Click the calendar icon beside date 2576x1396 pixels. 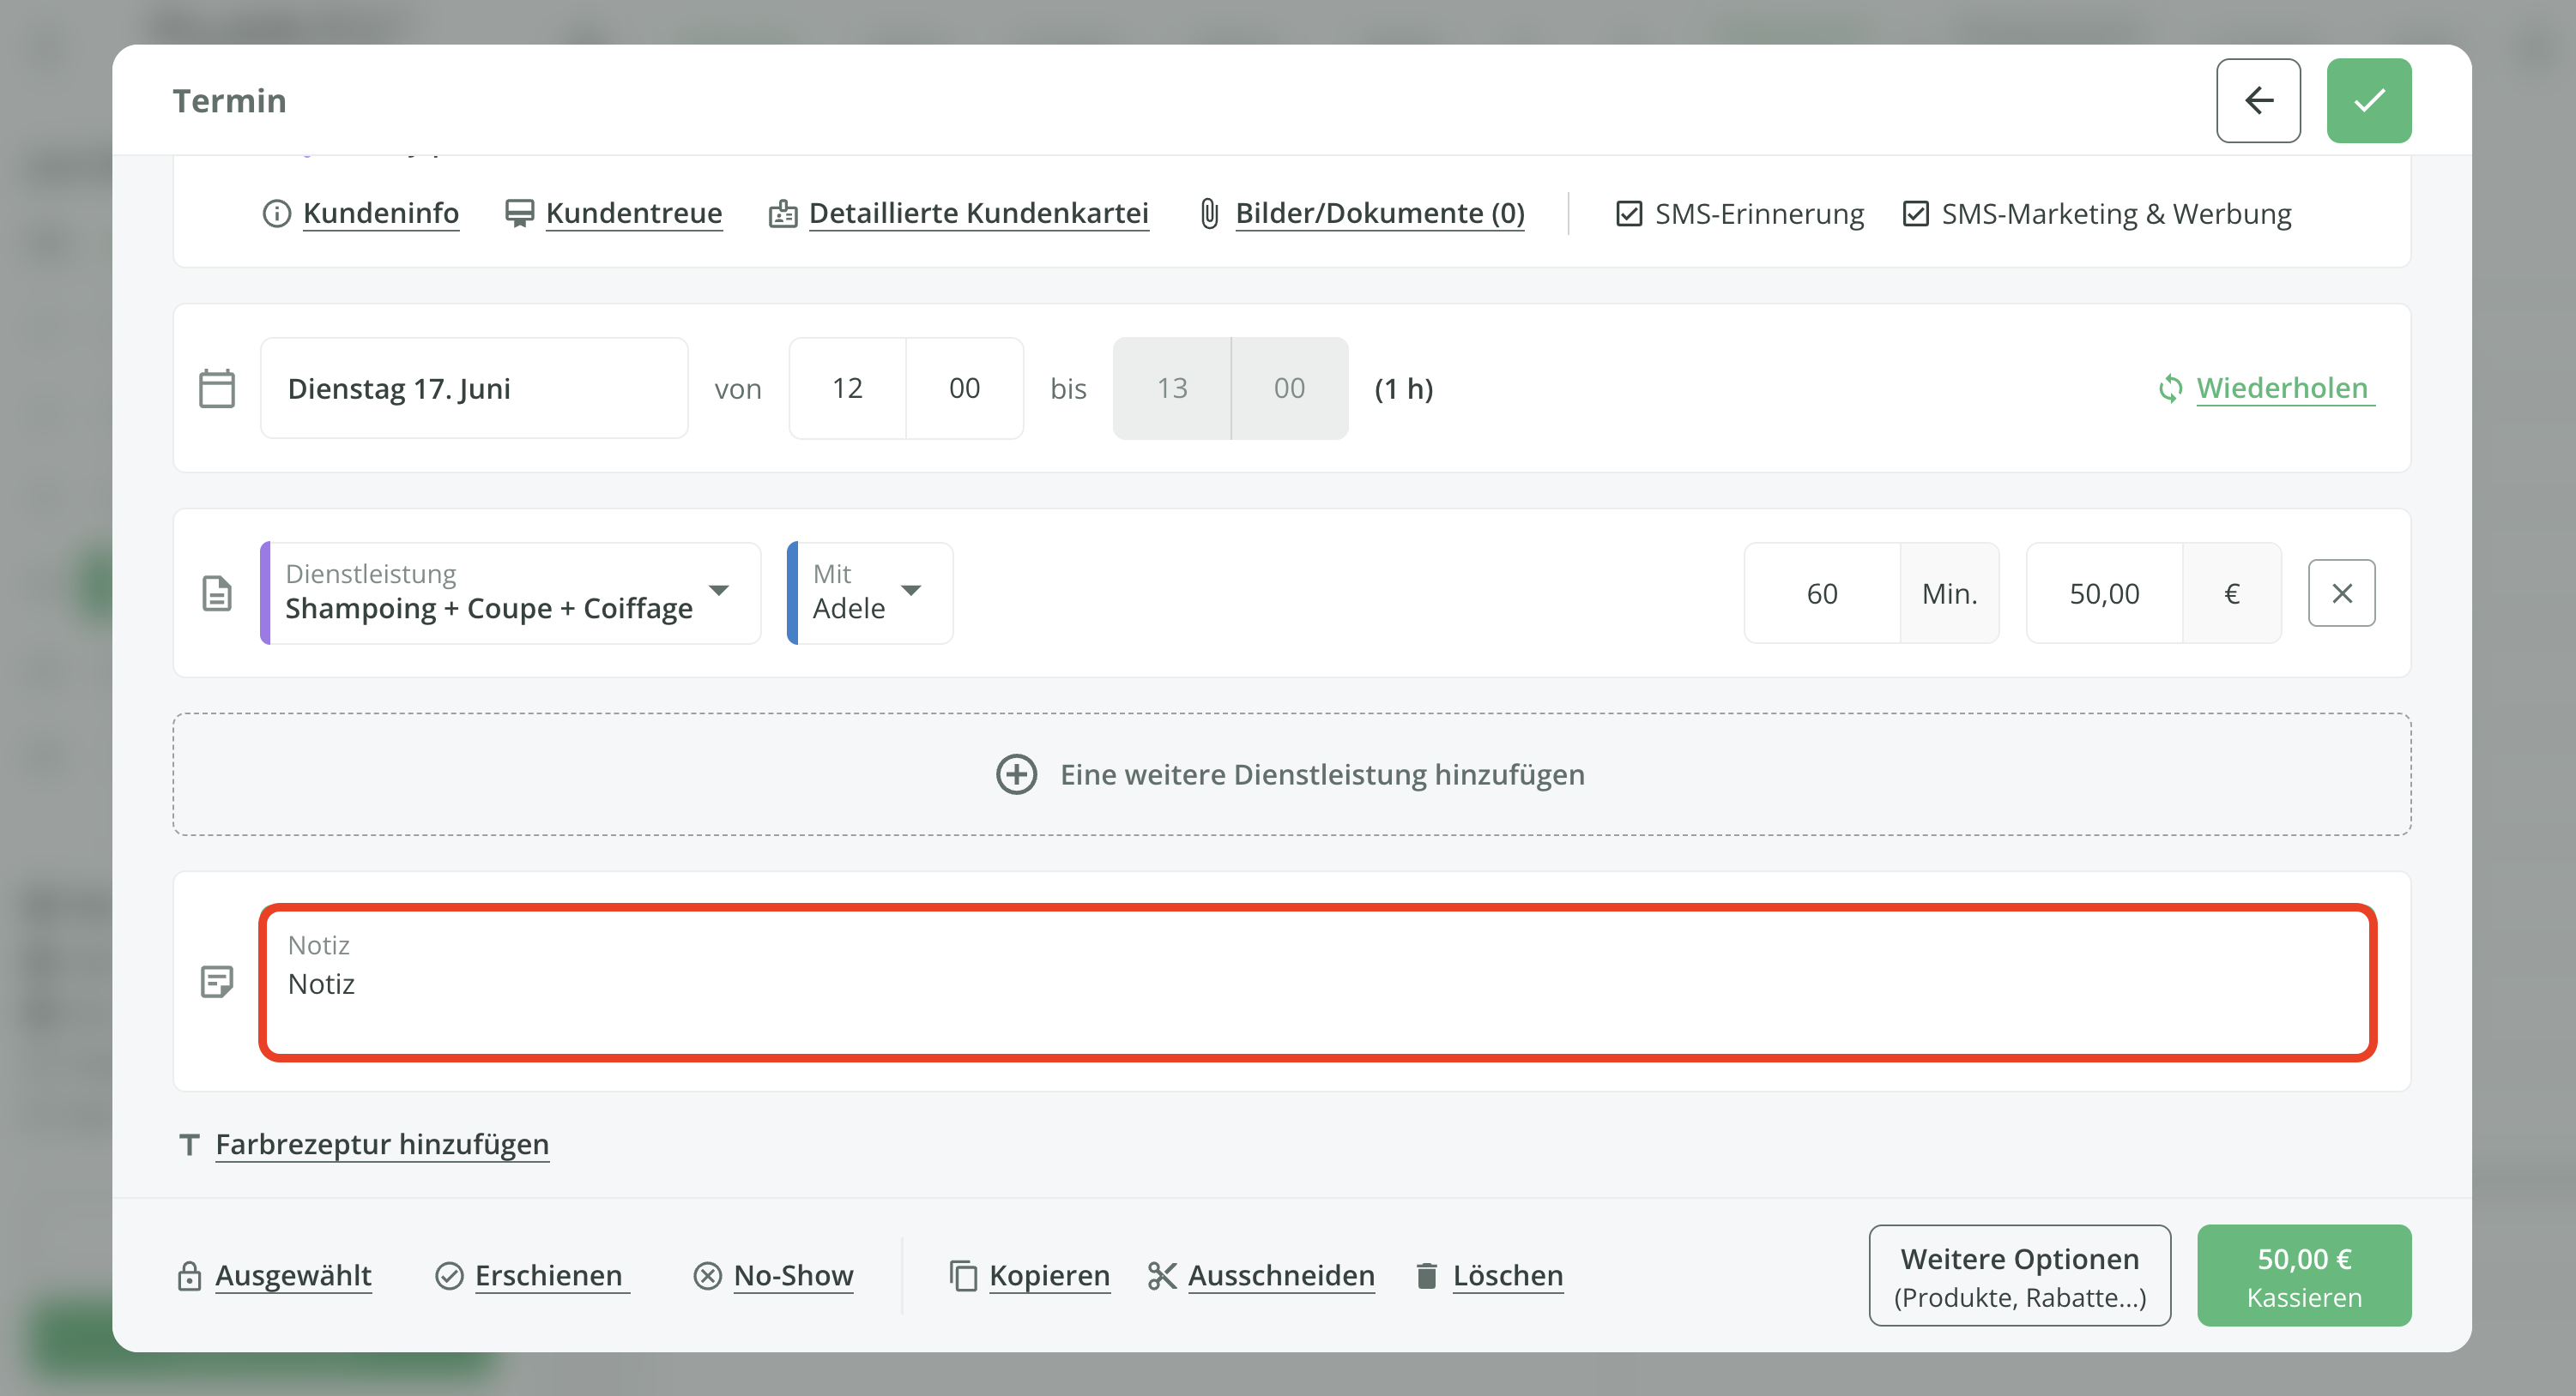coord(216,388)
